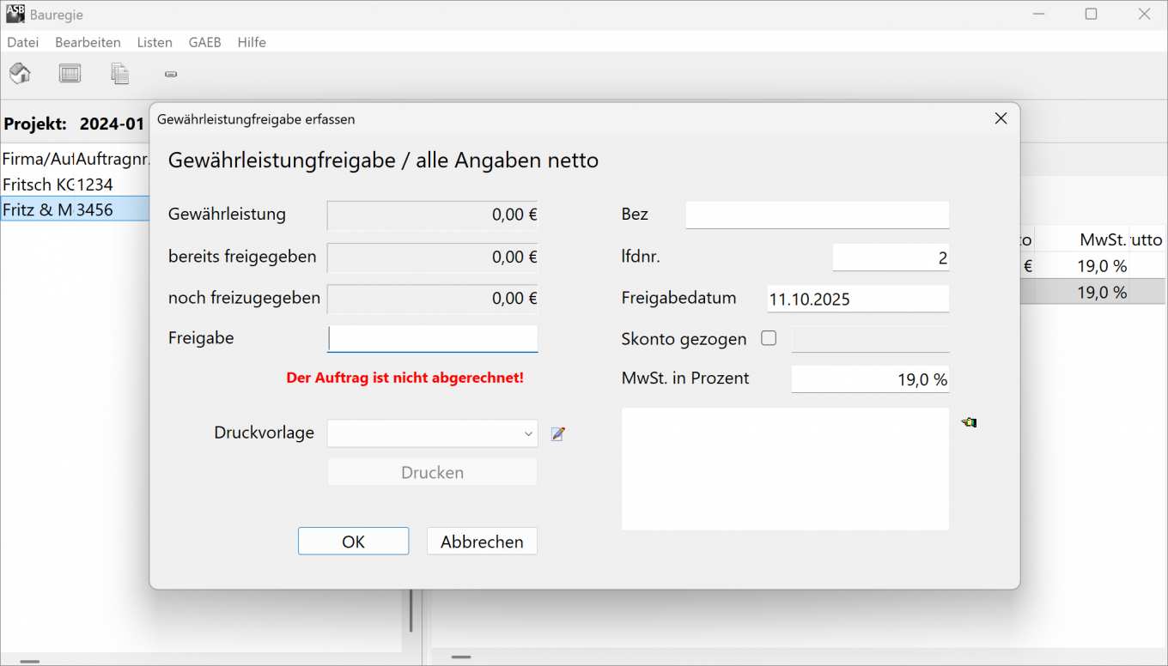This screenshot has height=666, width=1168.
Task: Click the pointing hand icon beside notes box
Action: [x=969, y=422]
